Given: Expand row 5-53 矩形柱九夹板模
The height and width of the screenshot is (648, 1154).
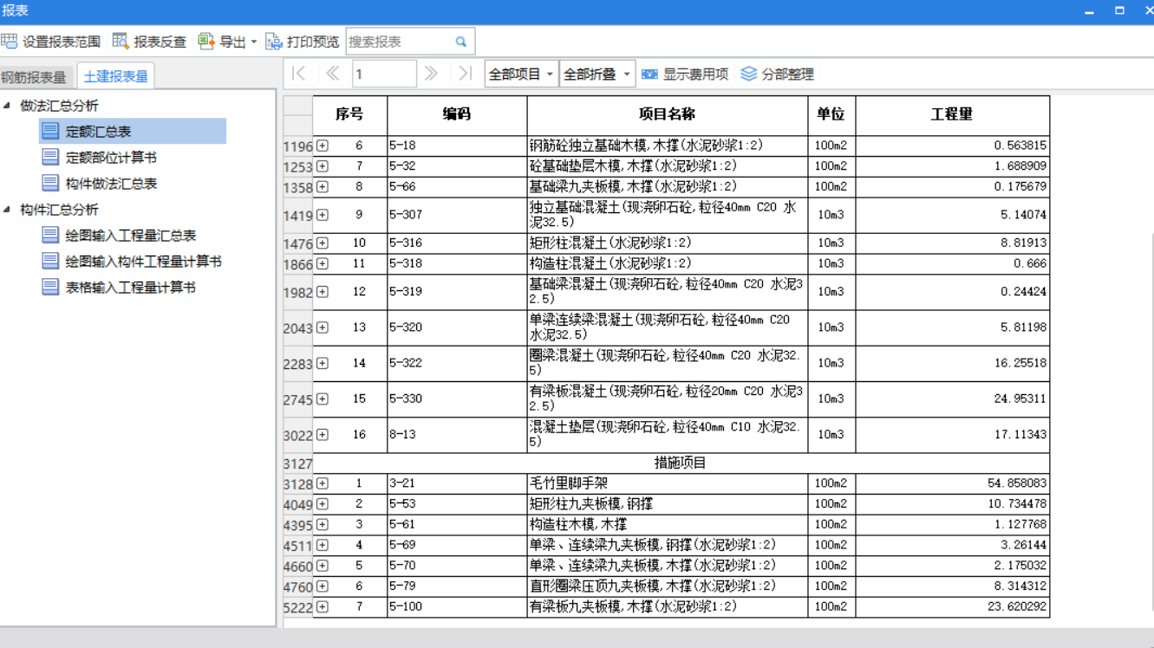Looking at the screenshot, I should click(323, 504).
